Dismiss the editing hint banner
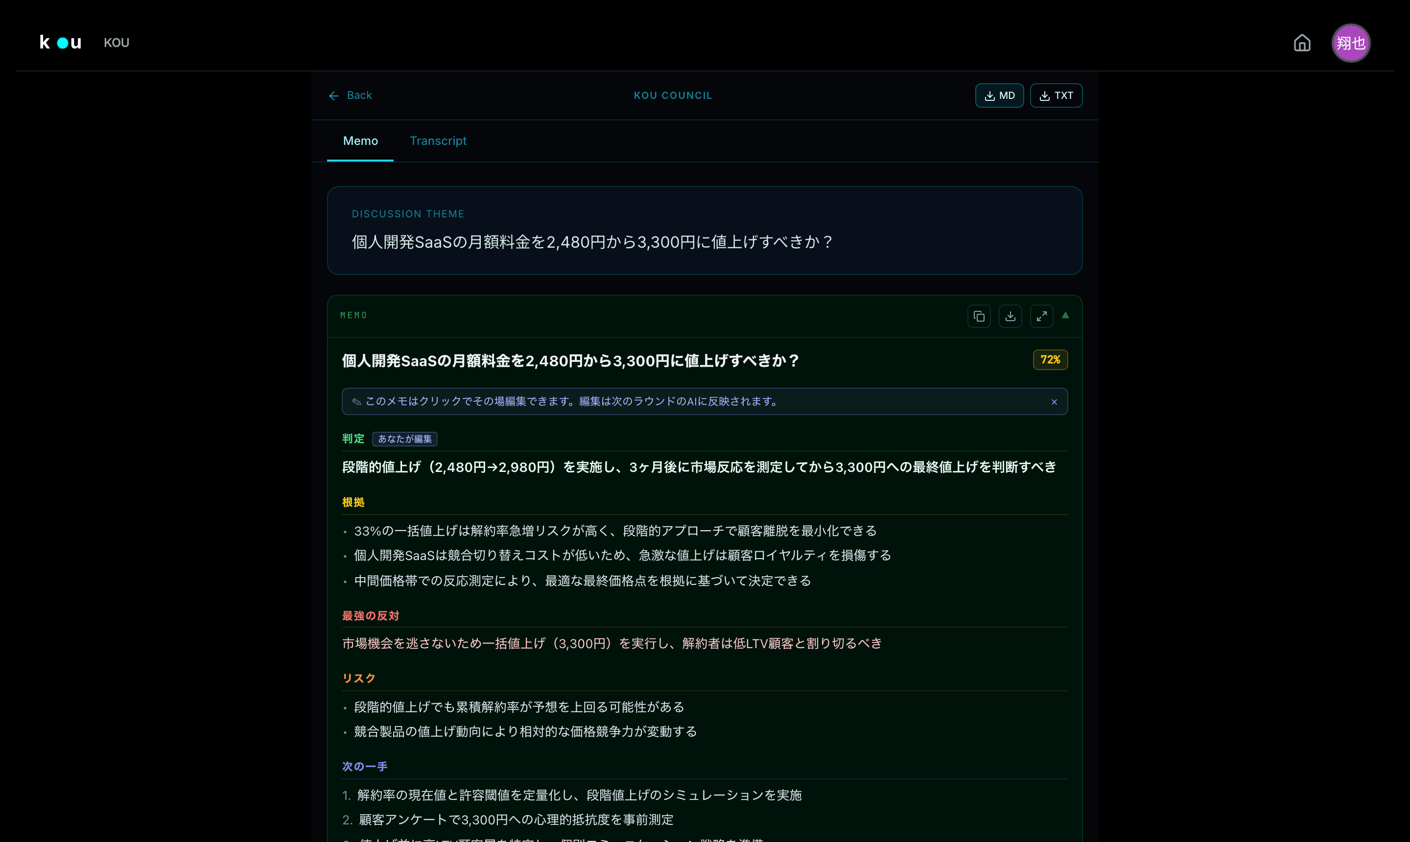The height and width of the screenshot is (842, 1410). click(1054, 402)
